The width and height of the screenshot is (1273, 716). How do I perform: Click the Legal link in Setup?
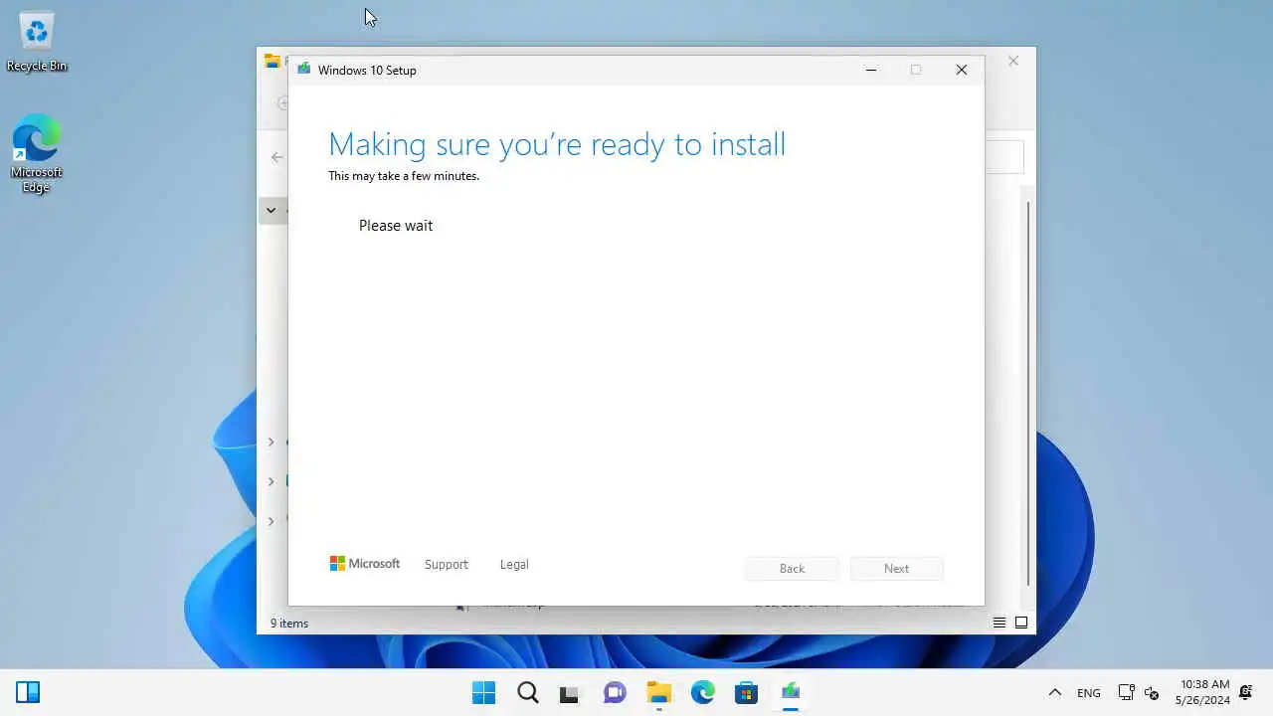point(514,564)
